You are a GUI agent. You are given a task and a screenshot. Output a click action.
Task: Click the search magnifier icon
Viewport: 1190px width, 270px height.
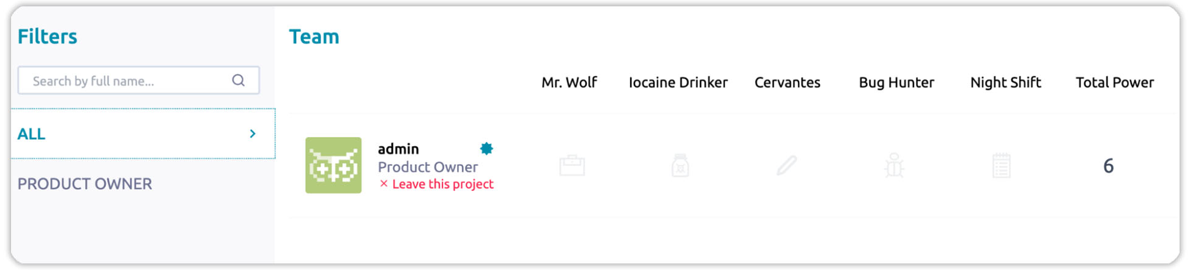pos(239,80)
